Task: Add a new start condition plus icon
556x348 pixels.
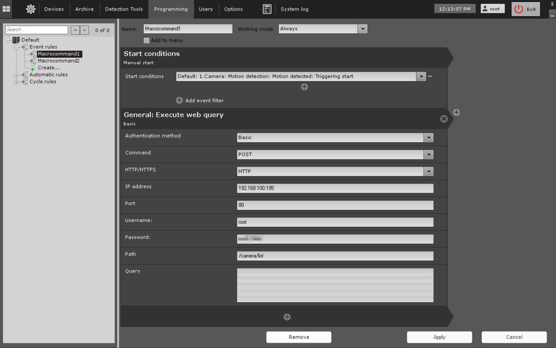Action: click(x=304, y=87)
